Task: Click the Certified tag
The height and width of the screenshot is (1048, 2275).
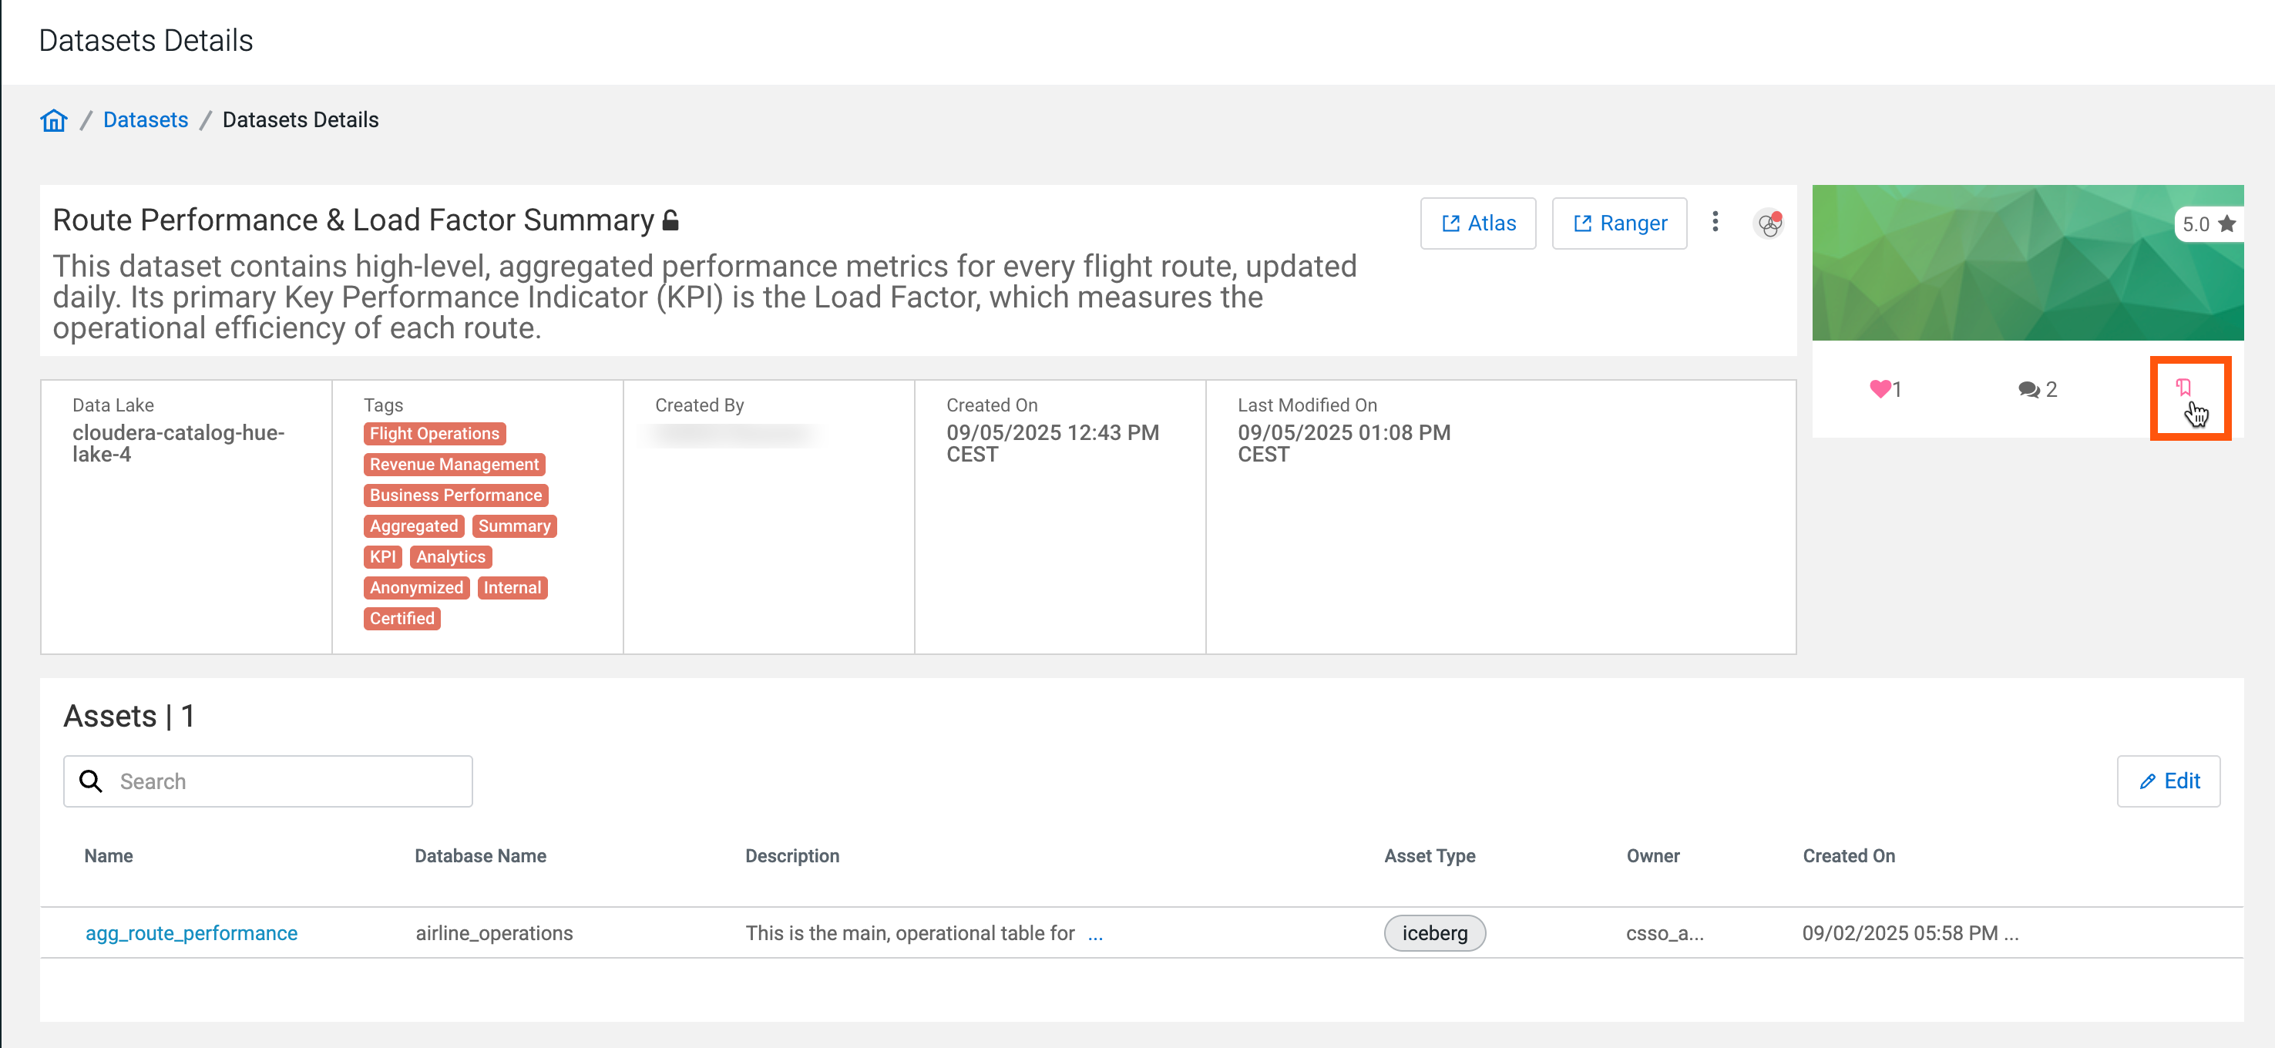Action: 402,618
